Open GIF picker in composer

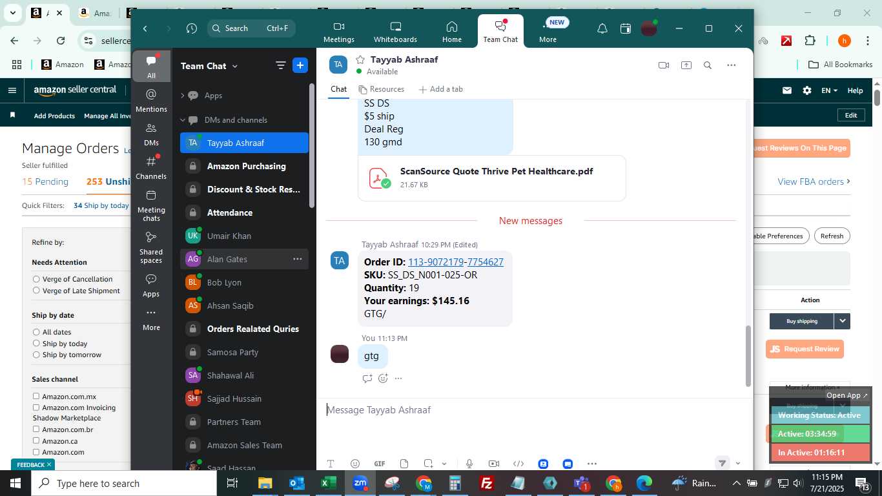[380, 464]
